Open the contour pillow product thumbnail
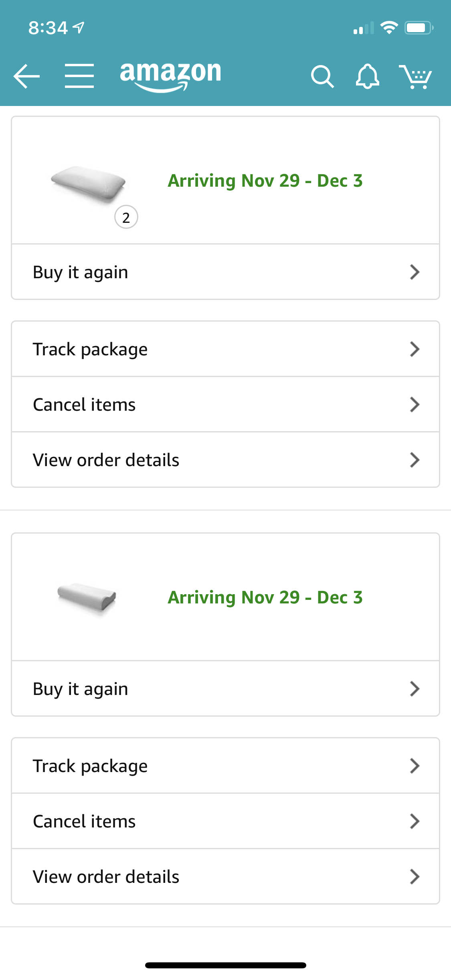The width and height of the screenshot is (451, 978). click(87, 597)
